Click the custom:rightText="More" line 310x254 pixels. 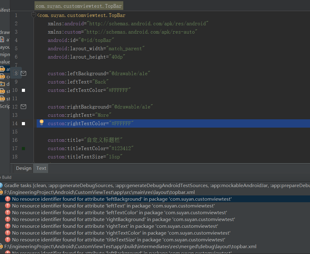click(x=80, y=115)
